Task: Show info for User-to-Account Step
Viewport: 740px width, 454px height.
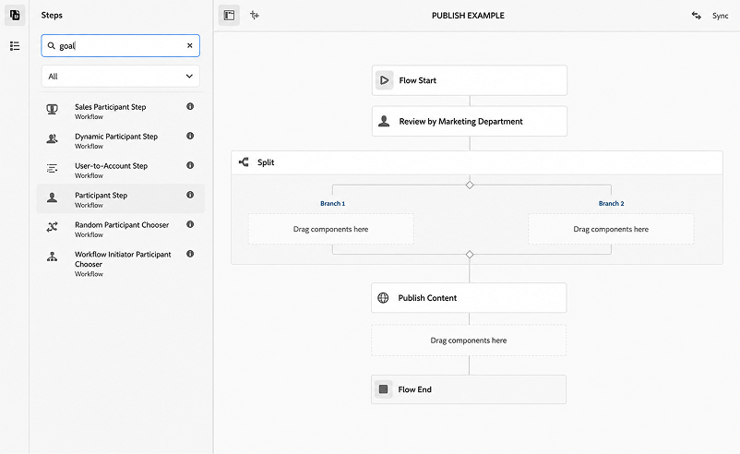Action: tap(190, 166)
